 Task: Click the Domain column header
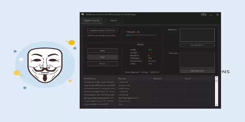(122, 79)
